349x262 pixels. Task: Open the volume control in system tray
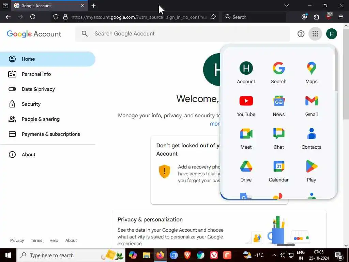pos(282,255)
